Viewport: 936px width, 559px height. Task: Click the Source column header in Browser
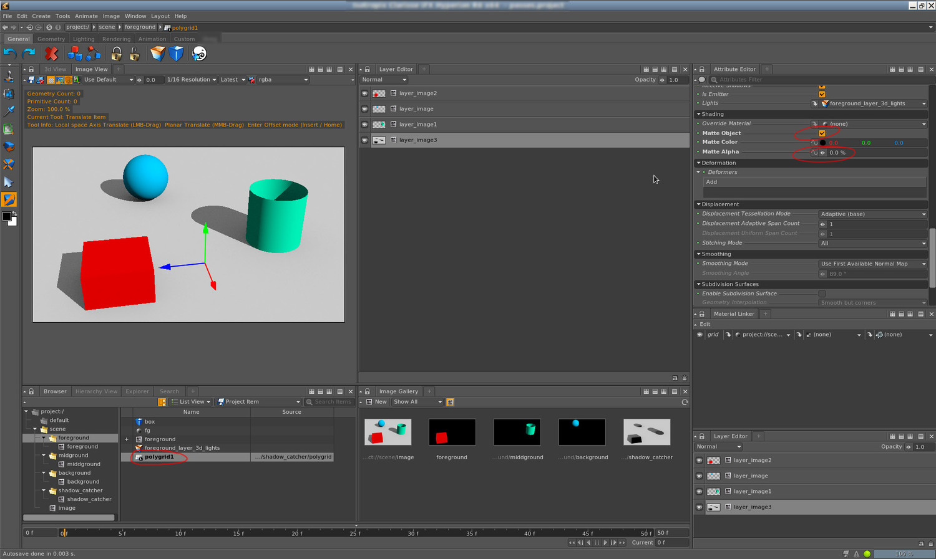(291, 412)
